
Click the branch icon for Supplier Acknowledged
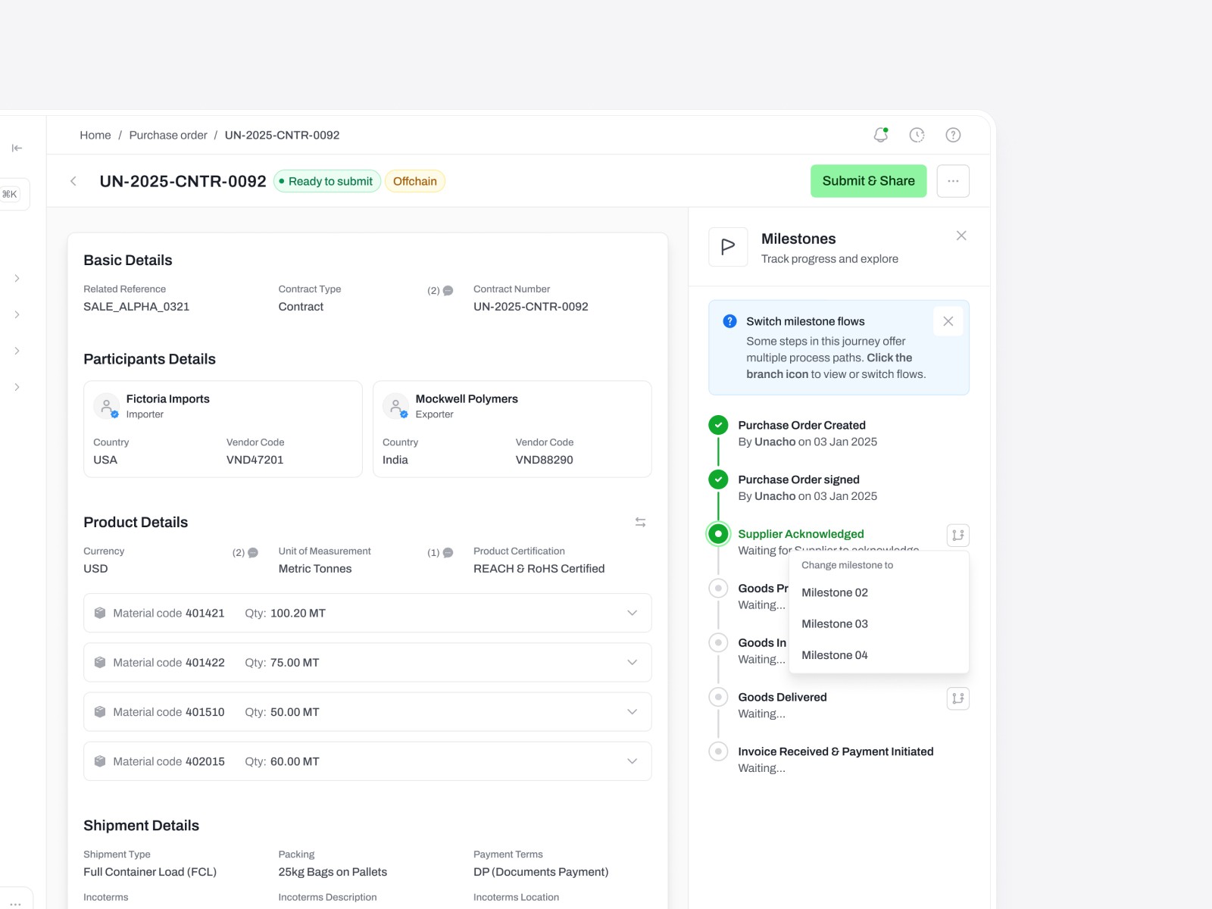point(958,536)
